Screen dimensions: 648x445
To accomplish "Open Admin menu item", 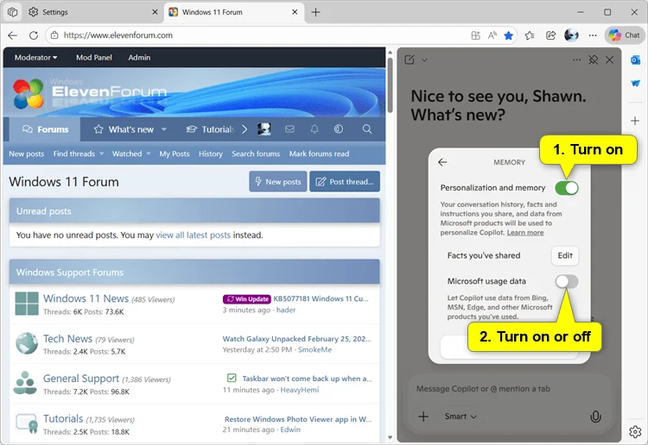I will pos(139,57).
